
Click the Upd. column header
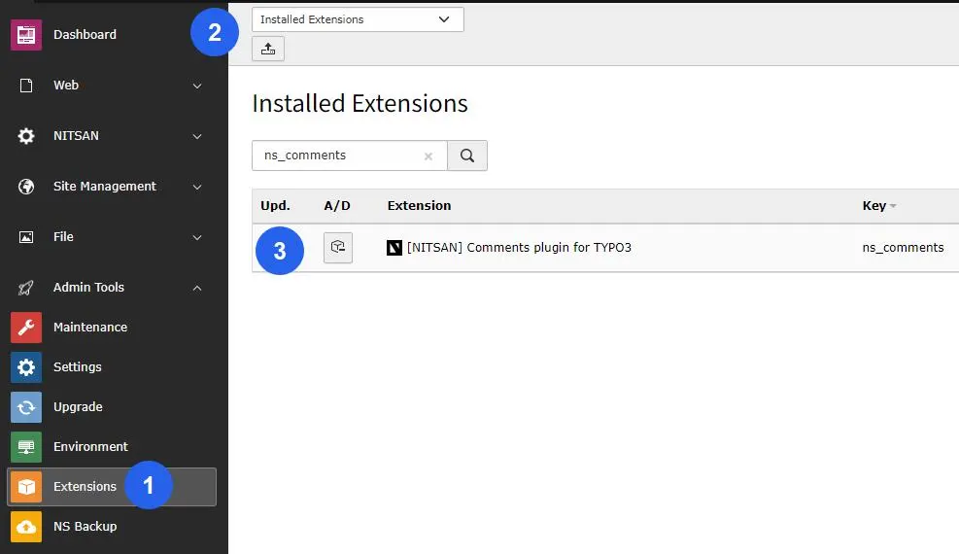click(x=275, y=206)
